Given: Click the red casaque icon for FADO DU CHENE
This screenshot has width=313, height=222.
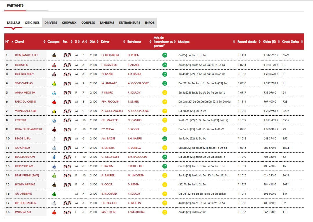Looking at the screenshot, I should pos(54,102).
